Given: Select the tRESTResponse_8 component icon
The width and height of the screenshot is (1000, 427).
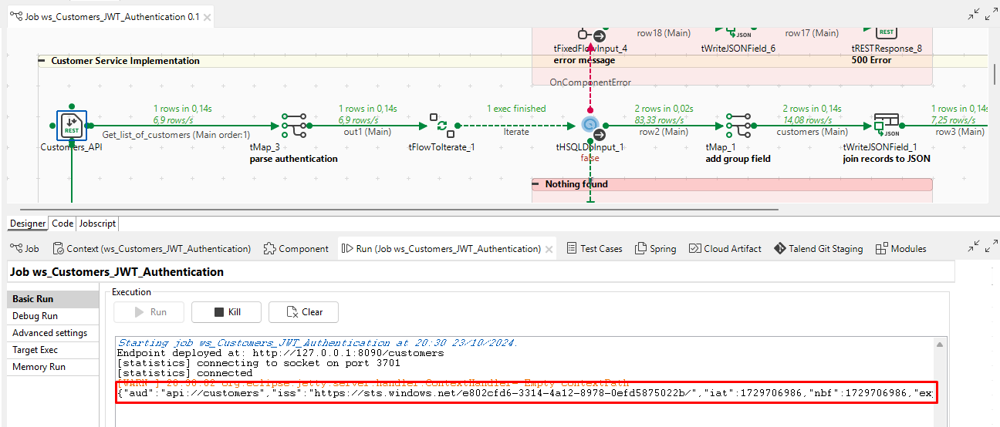Looking at the screenshot, I should 887,32.
